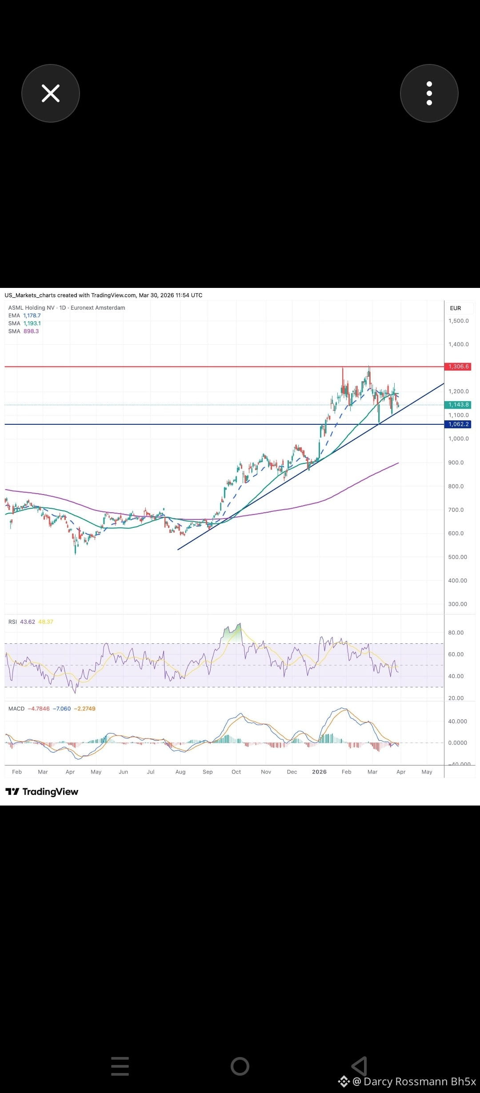
Task: Click the 2026 label on time axis
Action: [x=319, y=772]
